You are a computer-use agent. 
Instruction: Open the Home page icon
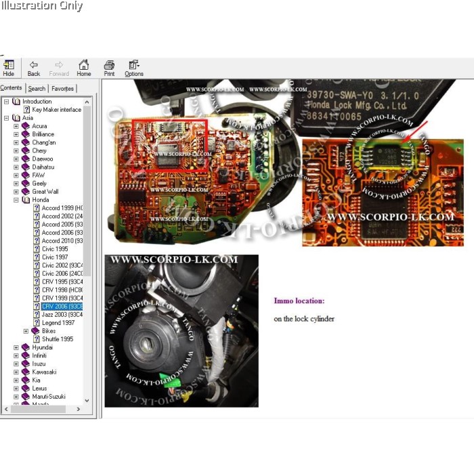click(83, 66)
